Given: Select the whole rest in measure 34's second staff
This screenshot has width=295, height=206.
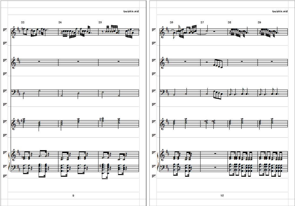Looking at the screenshot, I should (x=78, y=61).
